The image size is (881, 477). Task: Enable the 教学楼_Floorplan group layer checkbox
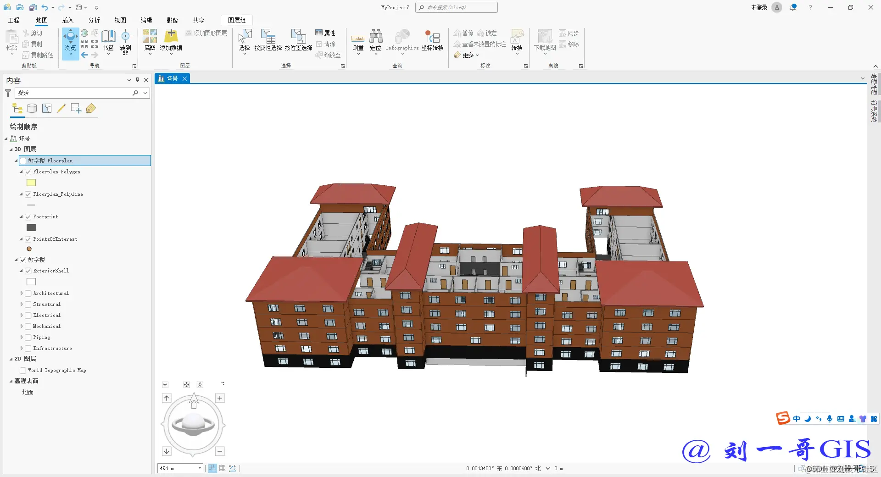(x=23, y=161)
